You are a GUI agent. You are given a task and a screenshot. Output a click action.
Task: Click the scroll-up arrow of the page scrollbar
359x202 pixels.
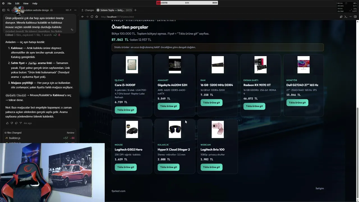pyautogui.click(x=358, y=22)
